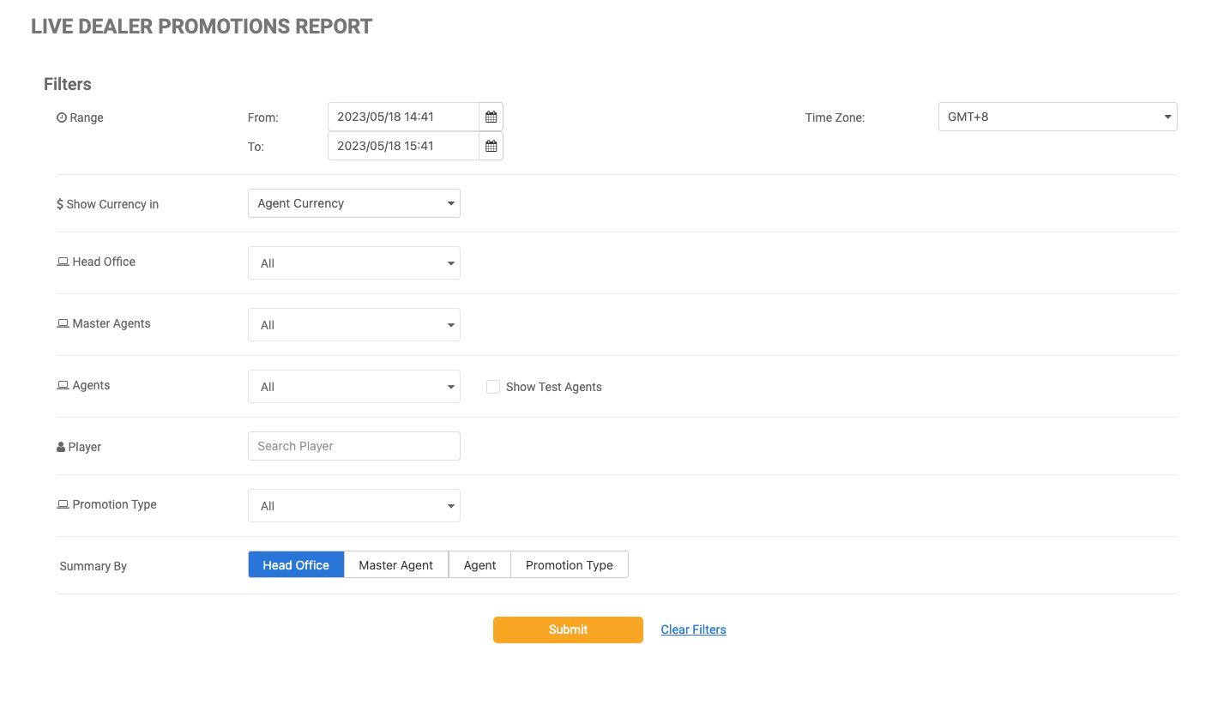This screenshot has width=1224, height=705.
Task: Expand the Head Office dropdown
Action: (353, 263)
